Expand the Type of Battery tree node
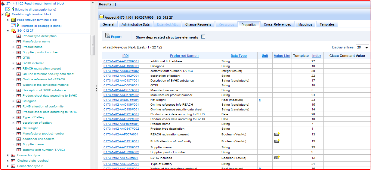 point(13,117)
